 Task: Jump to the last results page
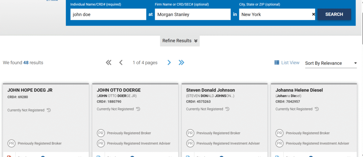click(x=181, y=63)
